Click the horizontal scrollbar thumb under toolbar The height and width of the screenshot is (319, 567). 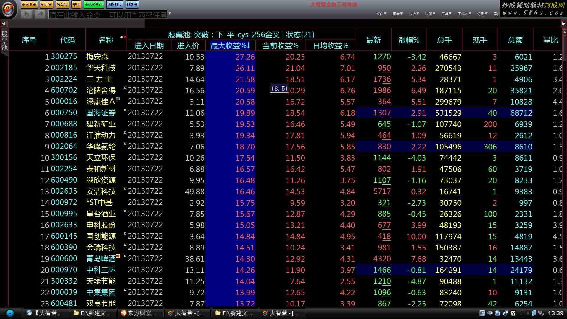76,24
